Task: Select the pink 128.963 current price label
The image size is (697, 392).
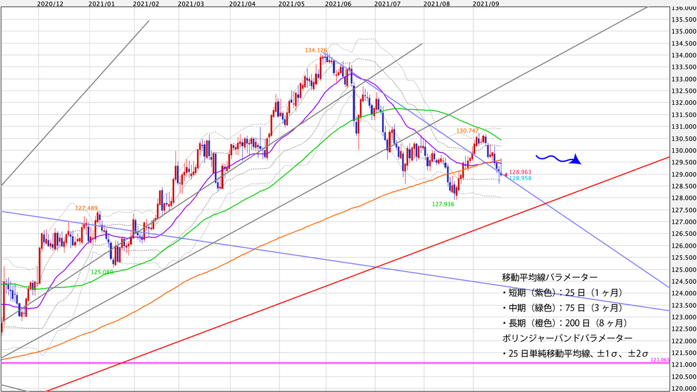Action: (520, 172)
